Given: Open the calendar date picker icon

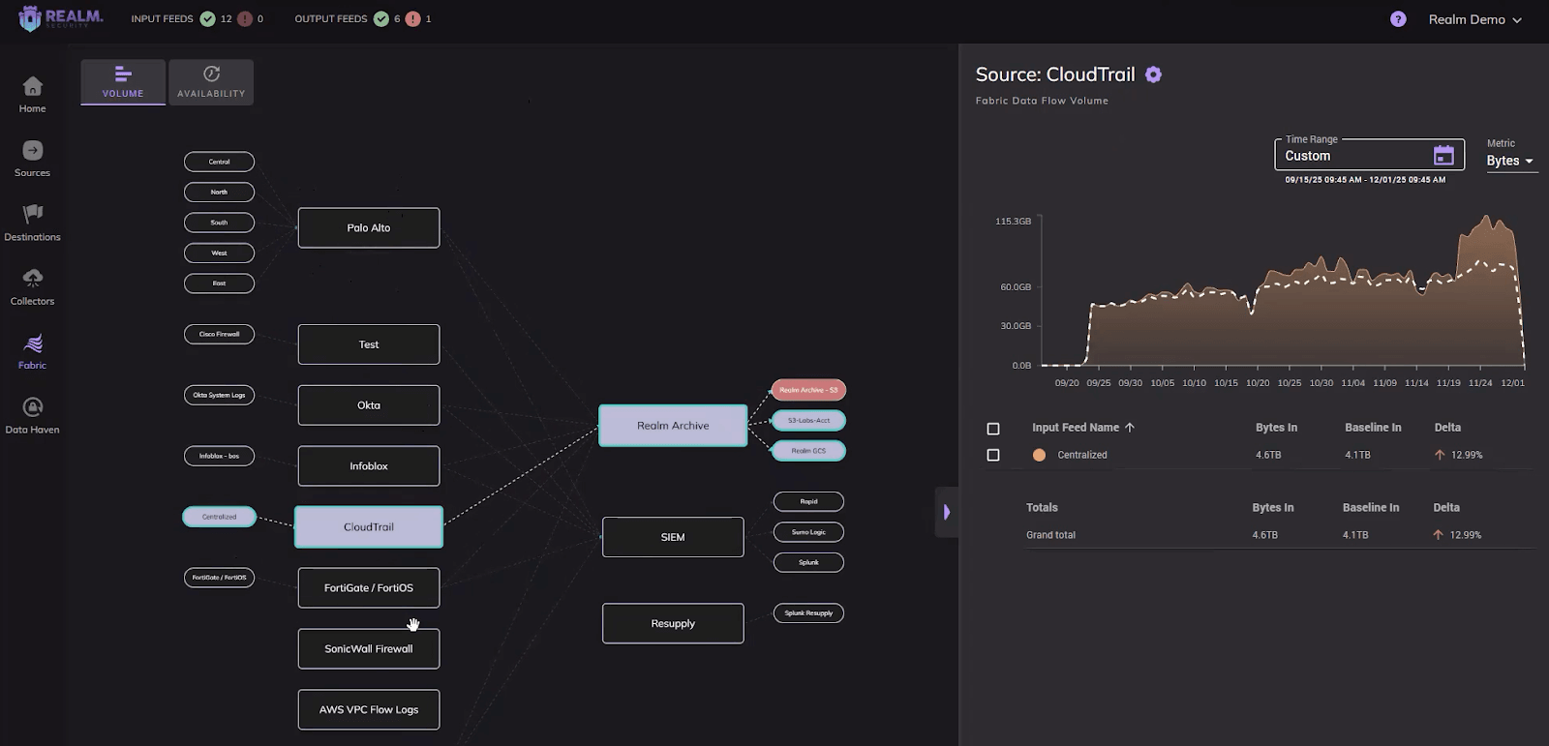Looking at the screenshot, I should [1443, 155].
